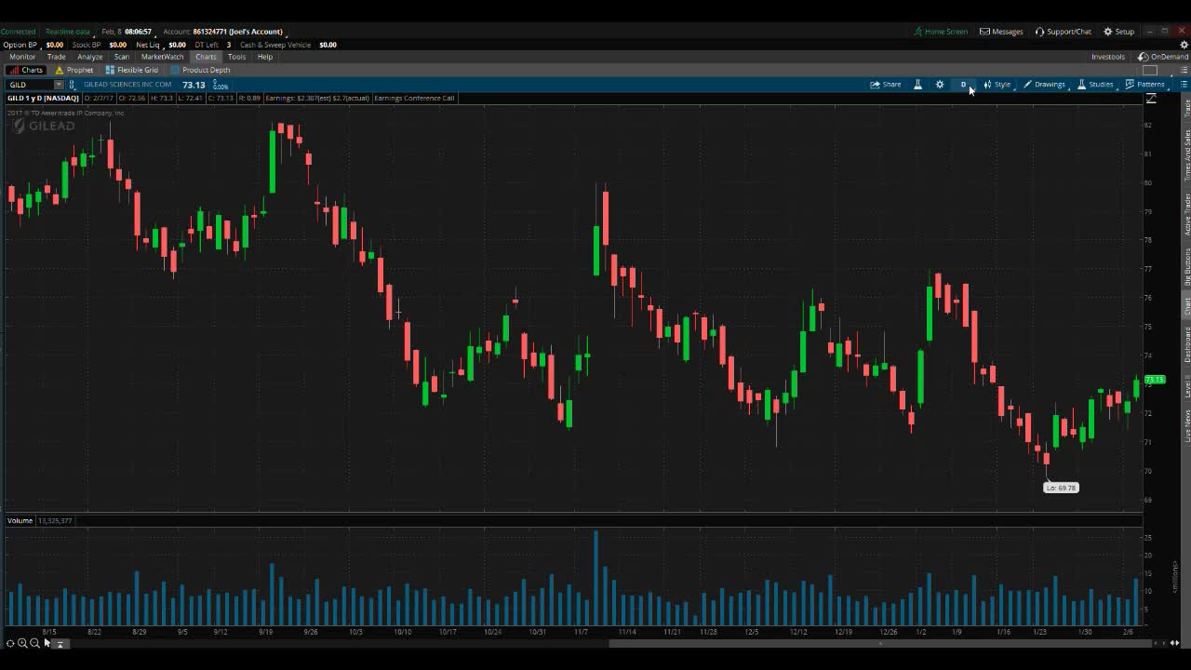Open the Trades side panel tab
This screenshot has height=670, width=1191.
[1186, 107]
